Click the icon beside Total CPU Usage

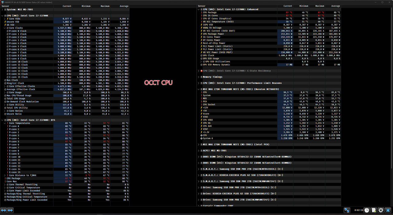point(5,99)
